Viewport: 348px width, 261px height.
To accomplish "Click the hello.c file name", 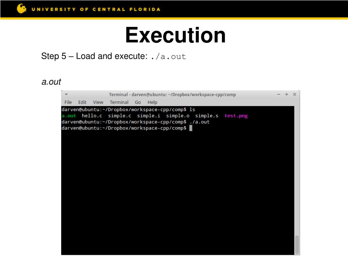I will [92, 116].
